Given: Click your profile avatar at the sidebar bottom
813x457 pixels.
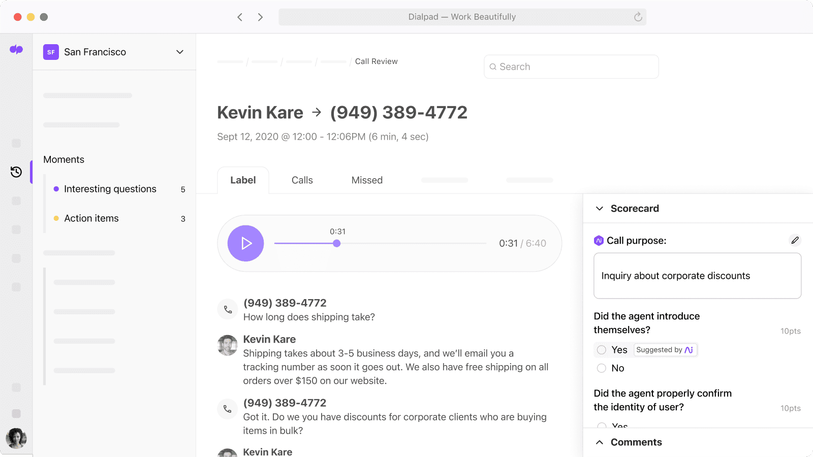Looking at the screenshot, I should click(16, 438).
